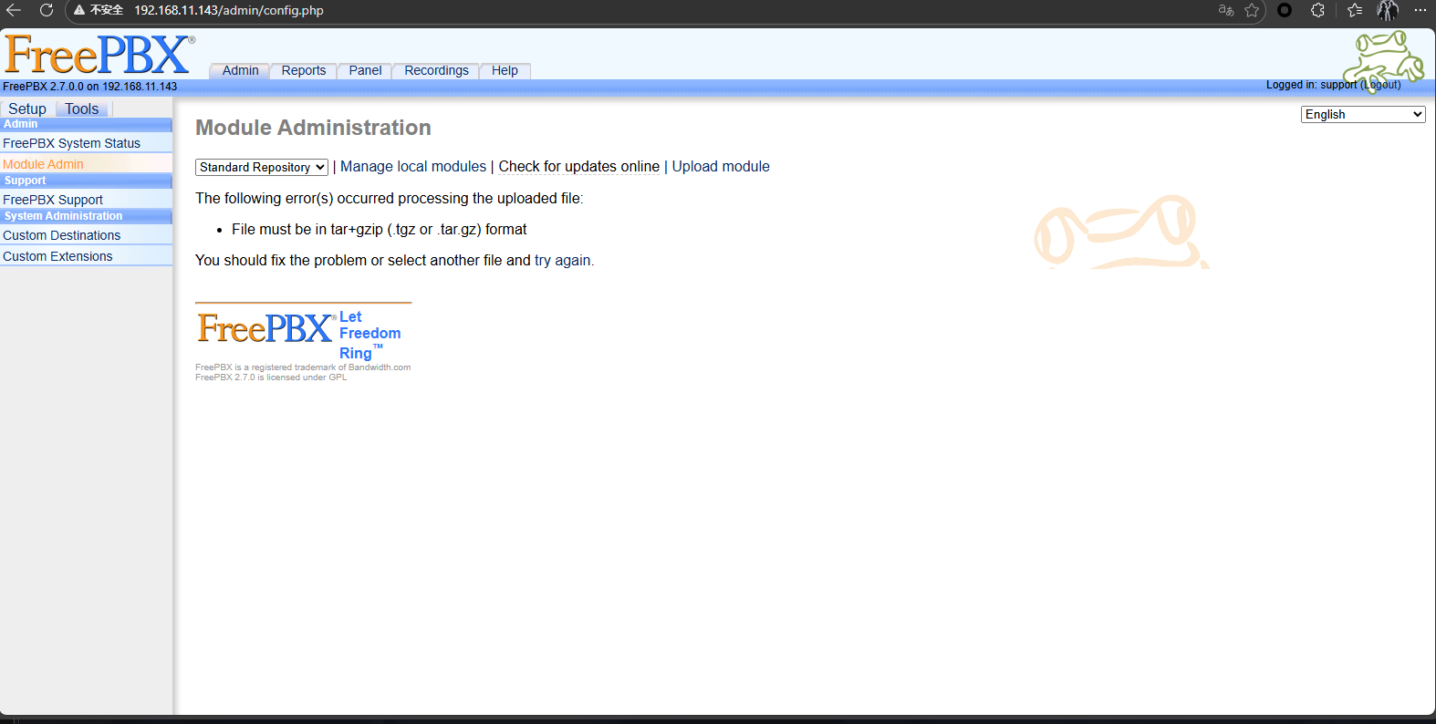Screen dimensions: 1436x724
Task: Go back using the browser back arrow
Action: click(x=14, y=10)
